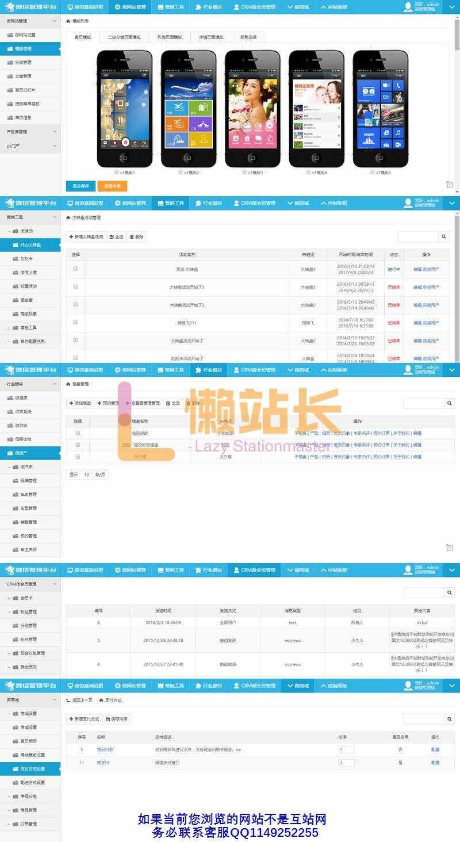Click the folder icon of 微网站设置

tap(10, 35)
